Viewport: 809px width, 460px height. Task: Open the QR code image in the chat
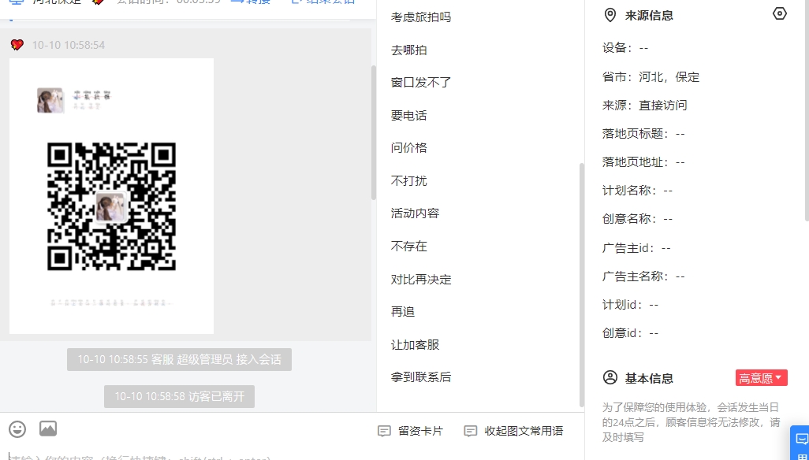tap(111, 196)
